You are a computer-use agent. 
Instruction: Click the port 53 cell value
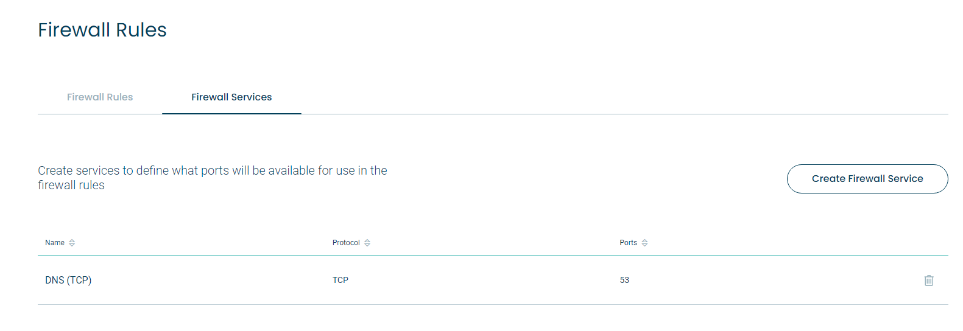point(624,280)
